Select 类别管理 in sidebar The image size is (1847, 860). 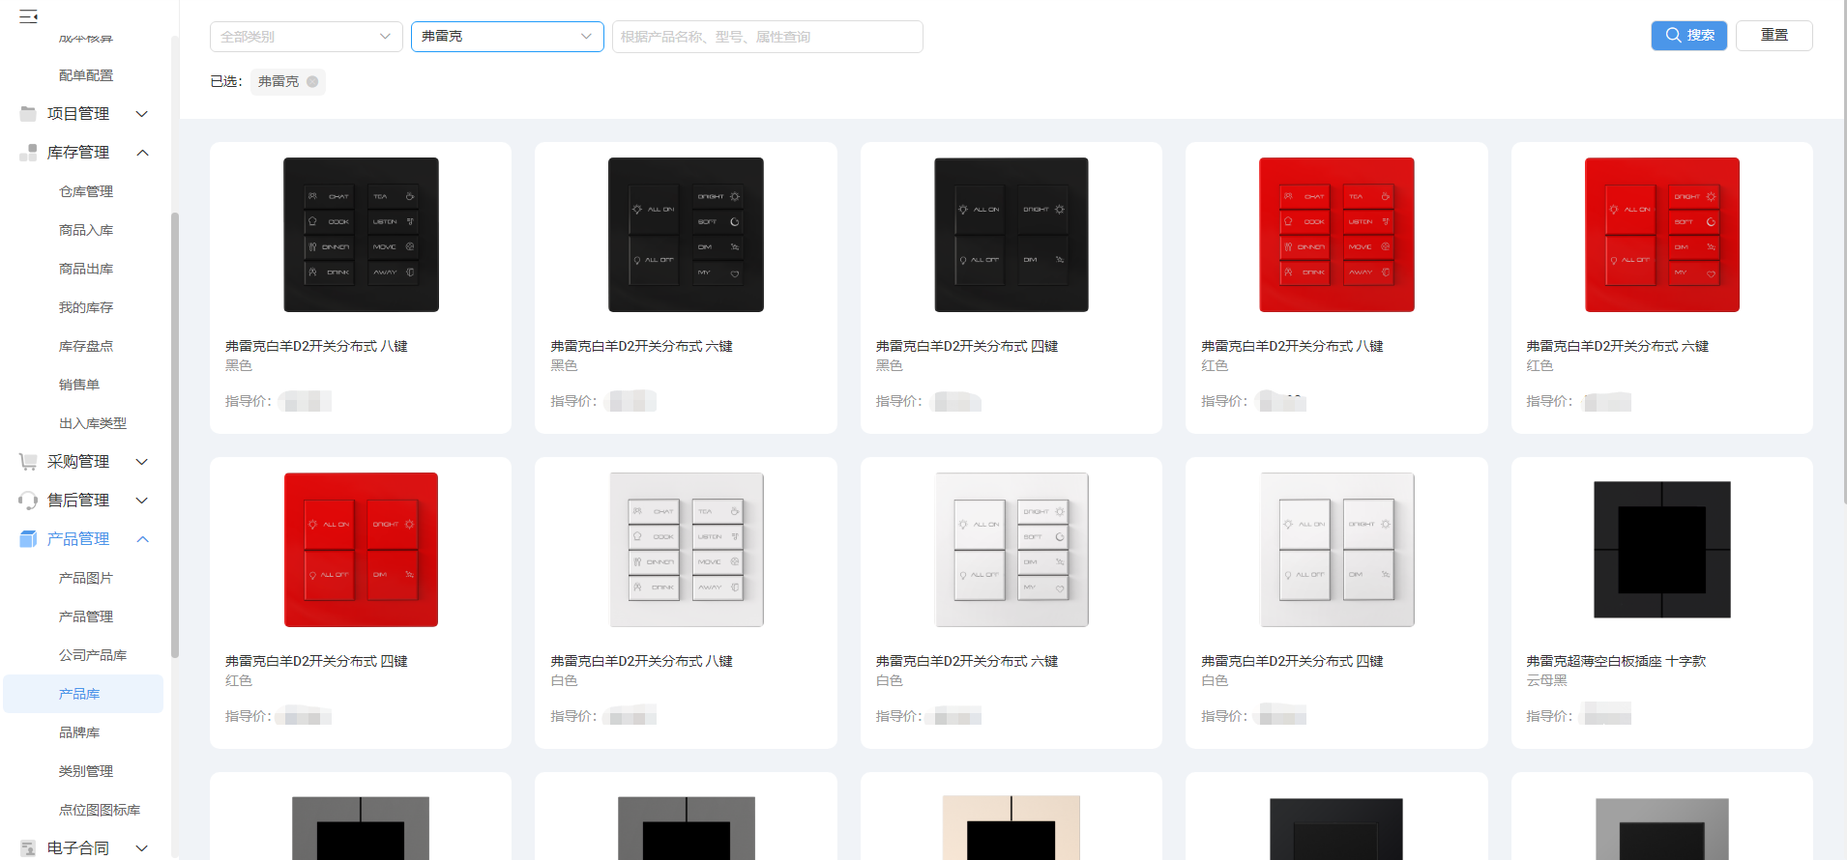click(x=86, y=771)
